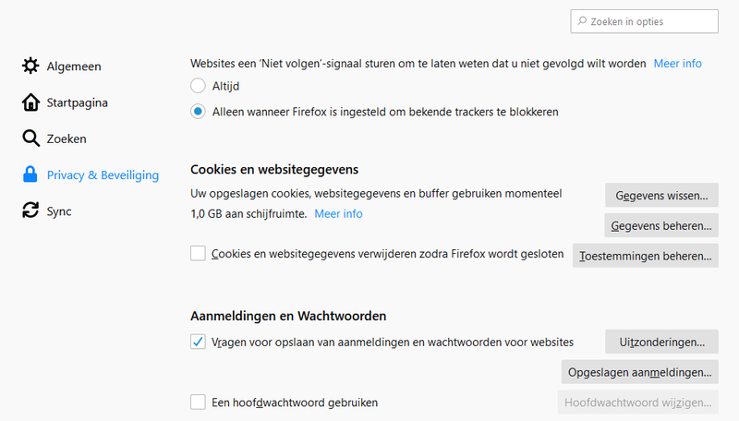The height and width of the screenshot is (421, 739).
Task: Click the search icon in Zoeken in opties
Action: coord(583,21)
